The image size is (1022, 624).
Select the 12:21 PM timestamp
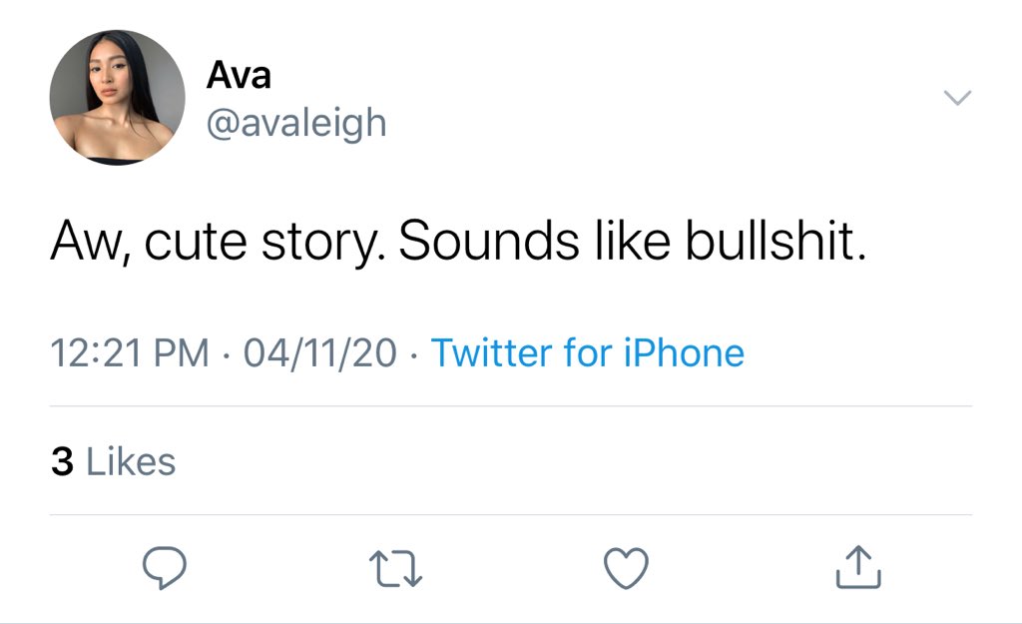pyautogui.click(x=130, y=352)
